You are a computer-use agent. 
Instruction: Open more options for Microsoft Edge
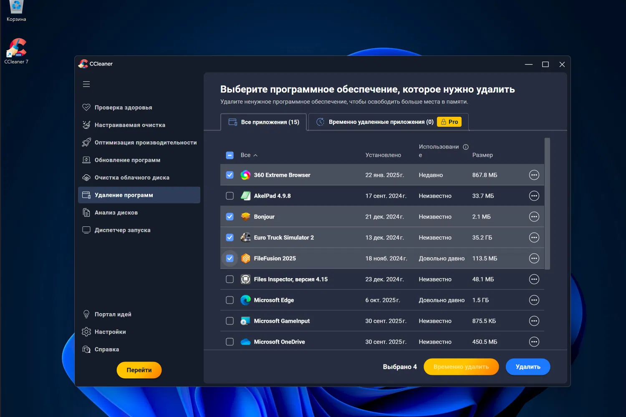point(534,300)
